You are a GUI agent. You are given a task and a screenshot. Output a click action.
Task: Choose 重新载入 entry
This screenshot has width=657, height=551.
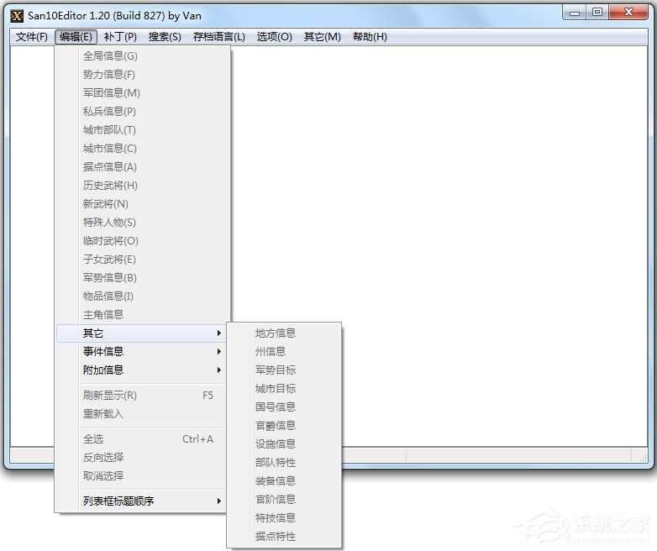[x=143, y=413]
